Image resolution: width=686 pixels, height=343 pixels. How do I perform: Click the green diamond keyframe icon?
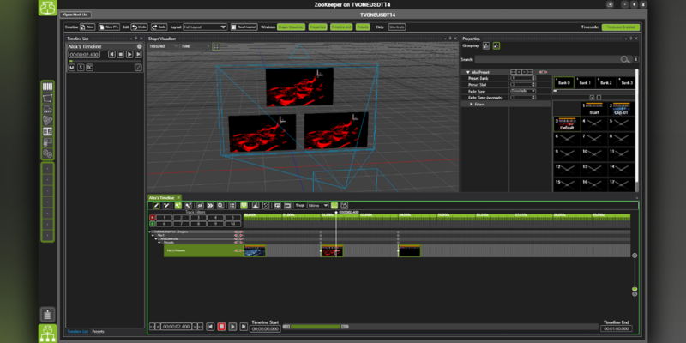coord(244,205)
